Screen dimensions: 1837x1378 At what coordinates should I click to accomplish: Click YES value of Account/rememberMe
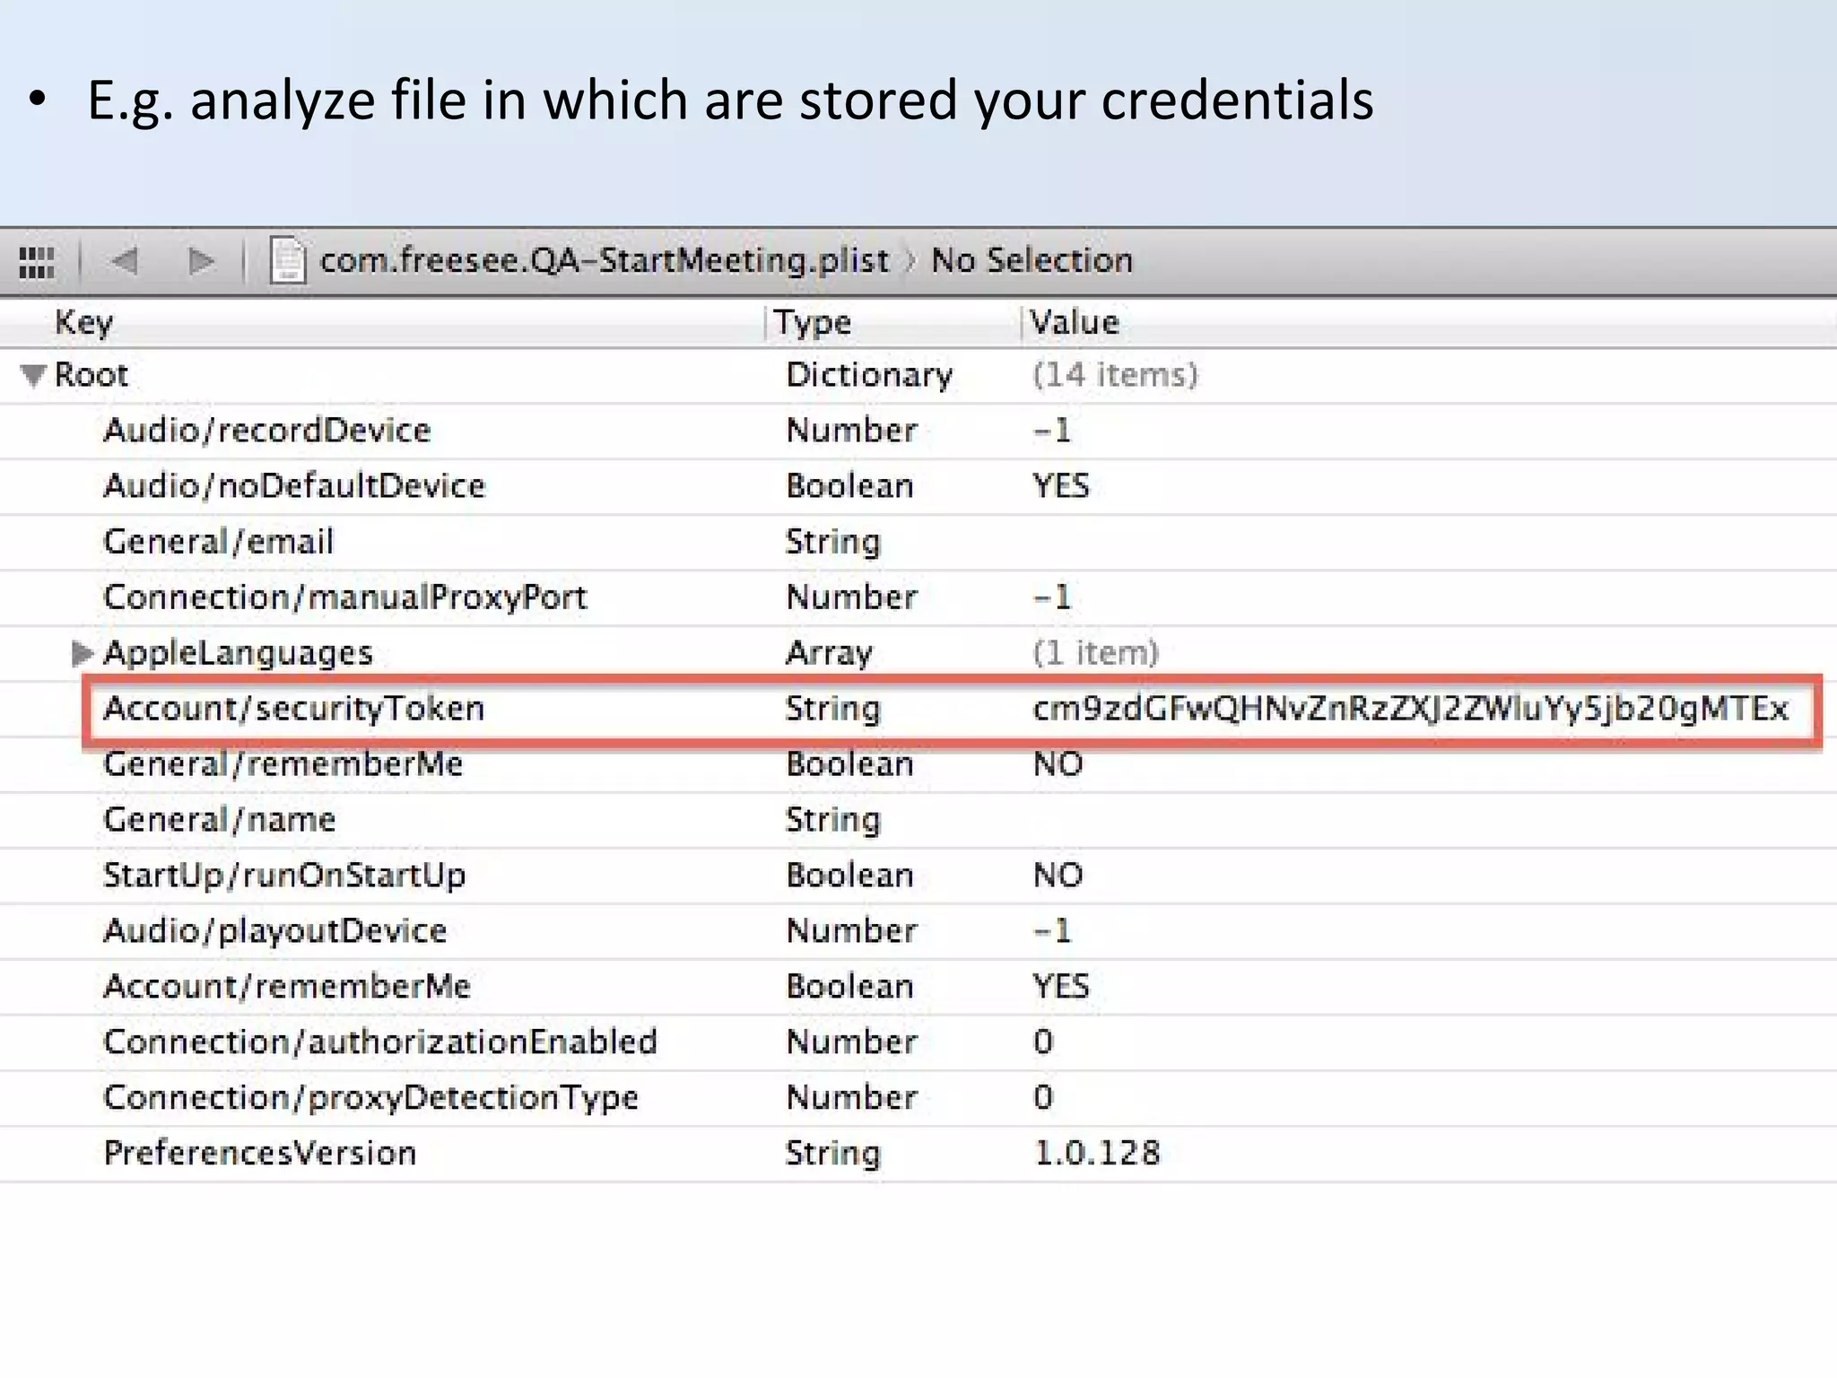pos(1061,987)
